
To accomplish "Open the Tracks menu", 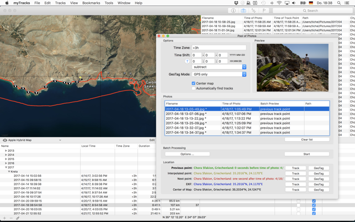I will click(60, 3).
